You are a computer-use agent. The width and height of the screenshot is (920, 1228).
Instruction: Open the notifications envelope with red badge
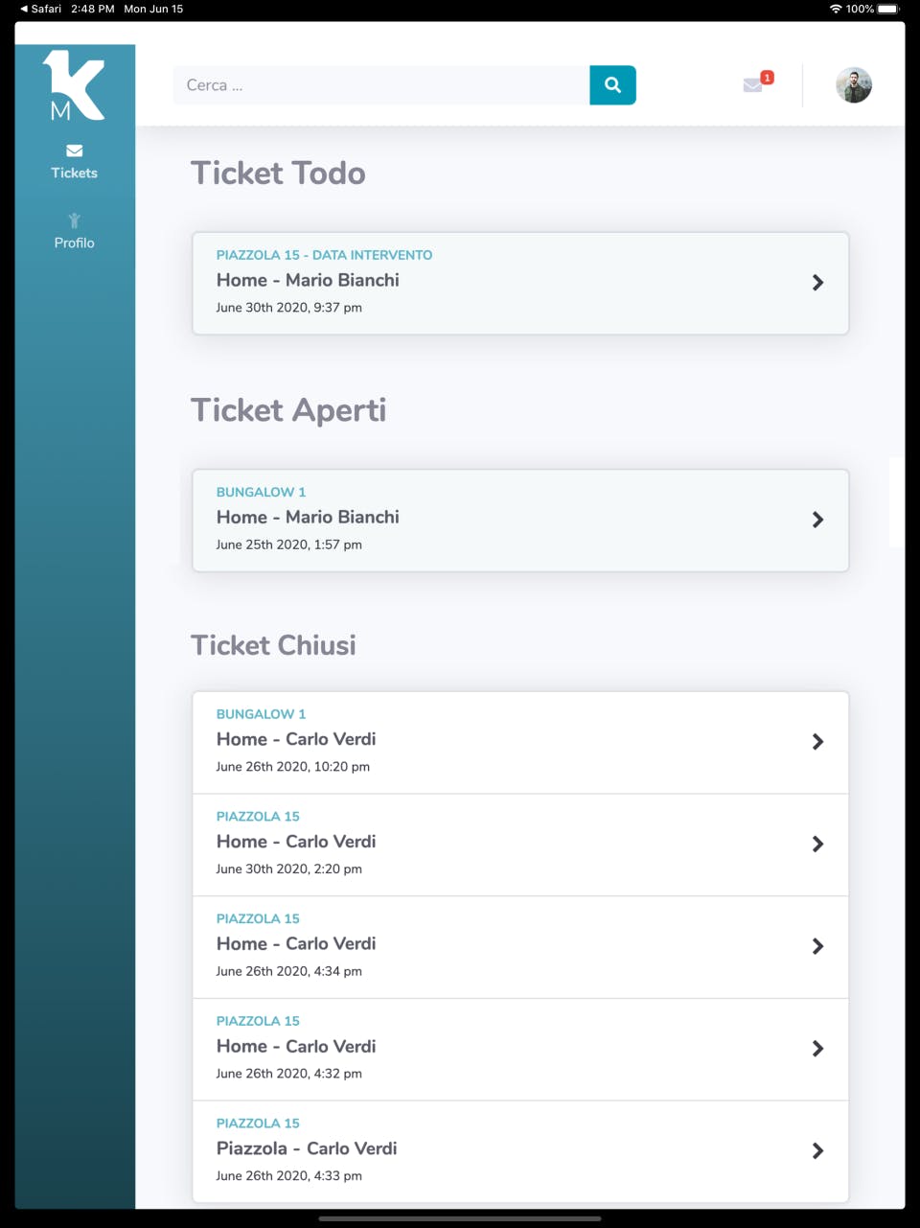coord(754,84)
